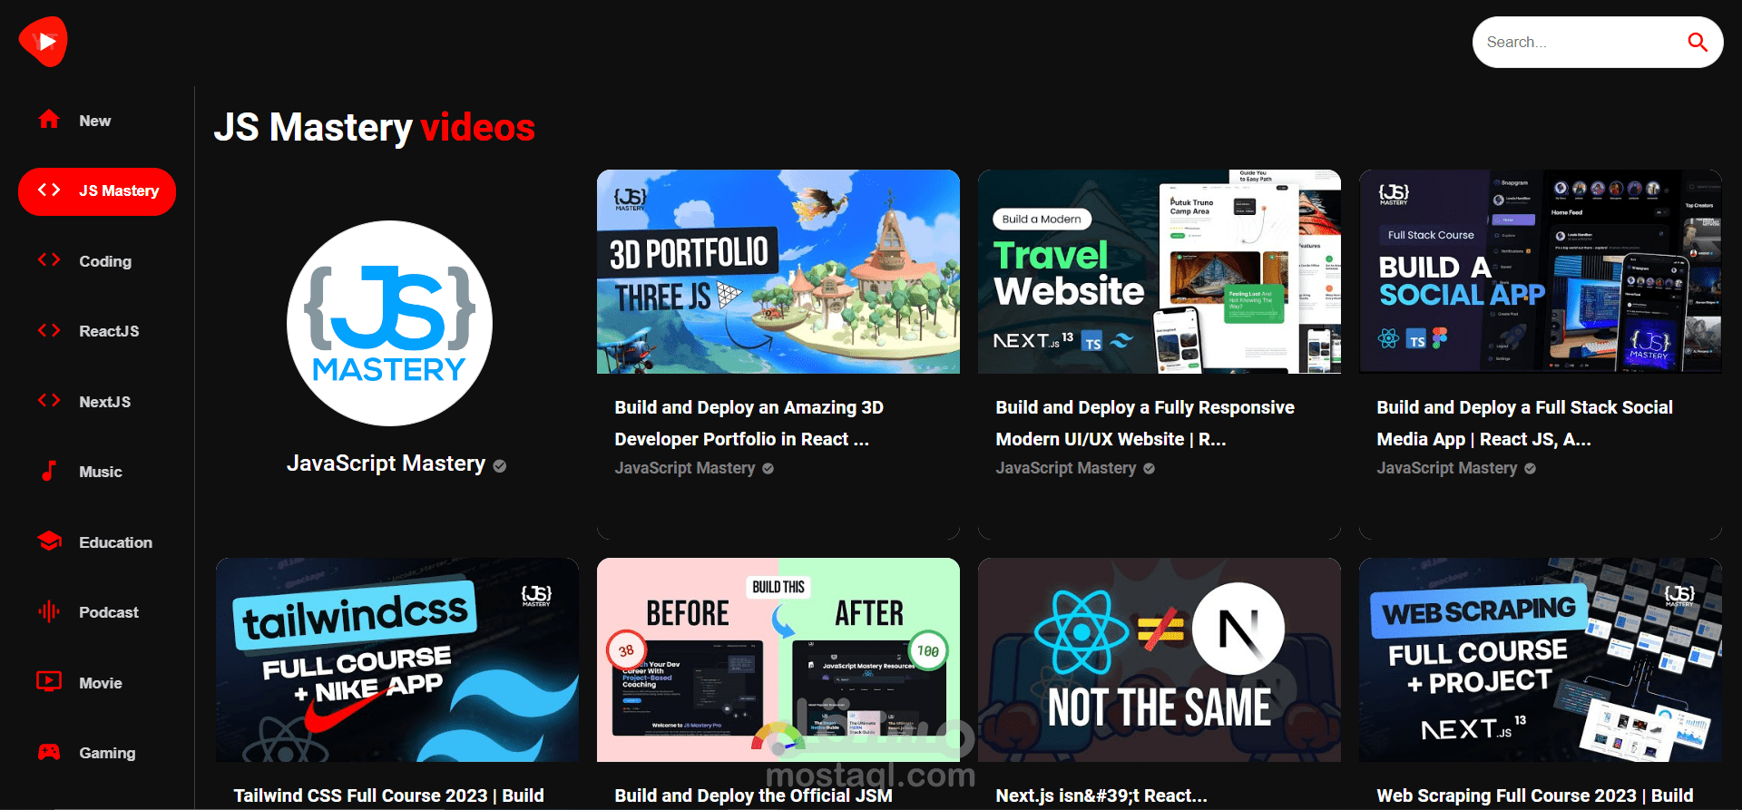The height and width of the screenshot is (810, 1742).
Task: Click the code brackets icon beside Coding
Action: 49,260
